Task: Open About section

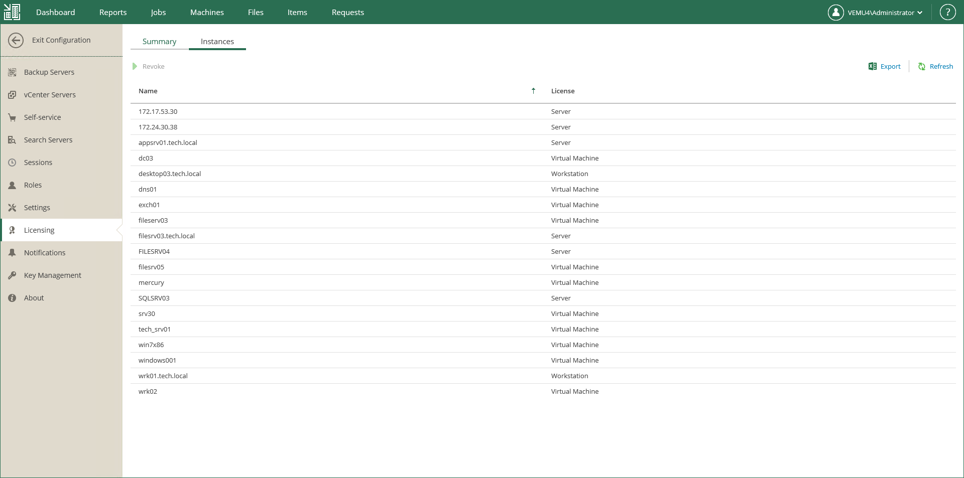Action: [61, 298]
